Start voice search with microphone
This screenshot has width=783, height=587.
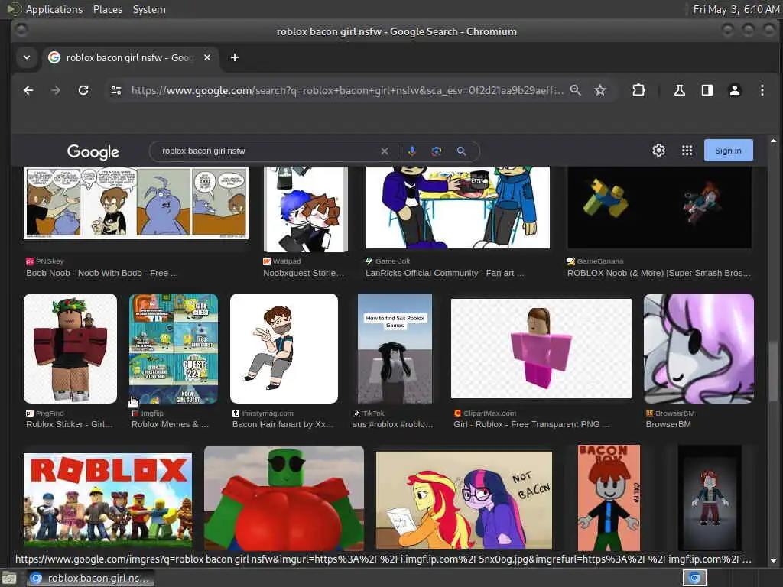click(x=412, y=151)
